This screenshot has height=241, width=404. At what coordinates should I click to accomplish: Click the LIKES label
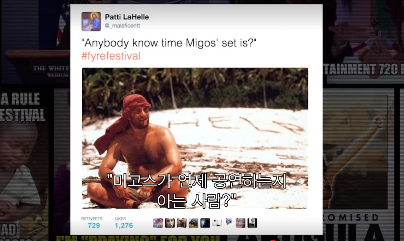[x=120, y=219]
